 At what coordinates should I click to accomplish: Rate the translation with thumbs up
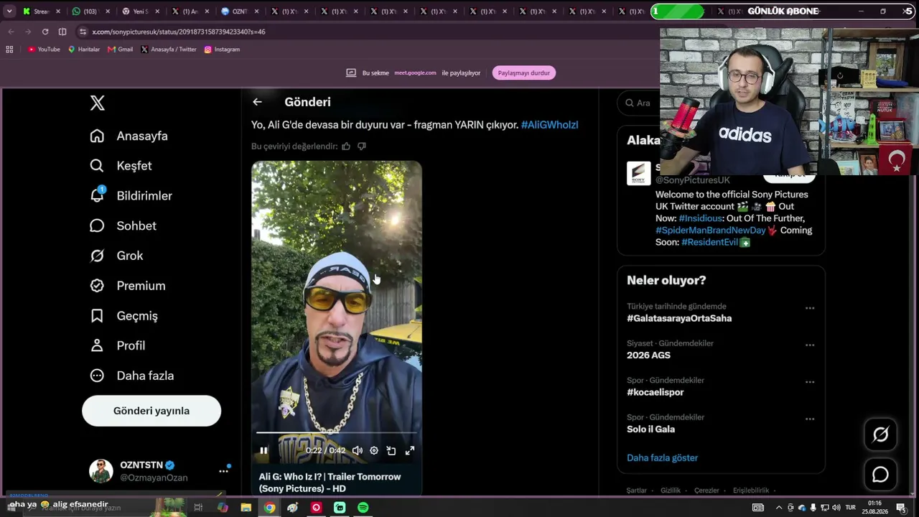[x=346, y=146]
